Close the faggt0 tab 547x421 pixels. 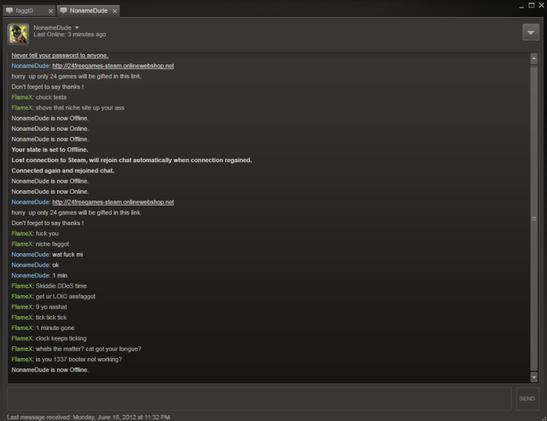(x=51, y=11)
